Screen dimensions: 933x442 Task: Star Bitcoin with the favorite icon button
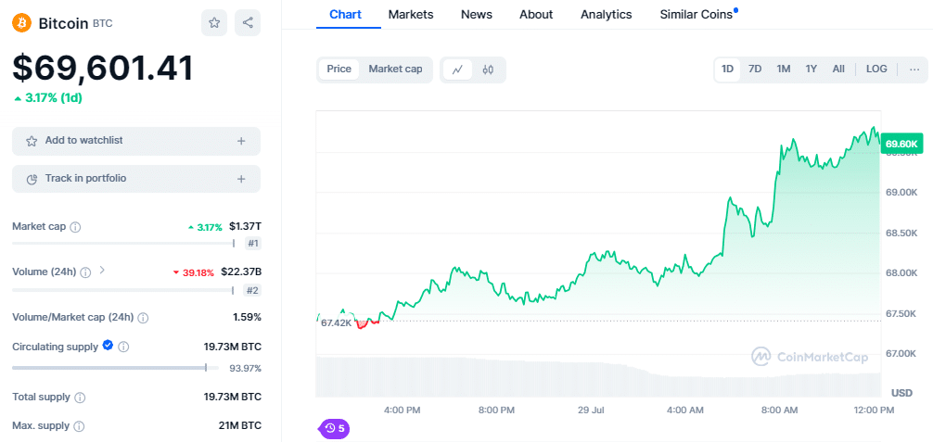click(x=214, y=22)
